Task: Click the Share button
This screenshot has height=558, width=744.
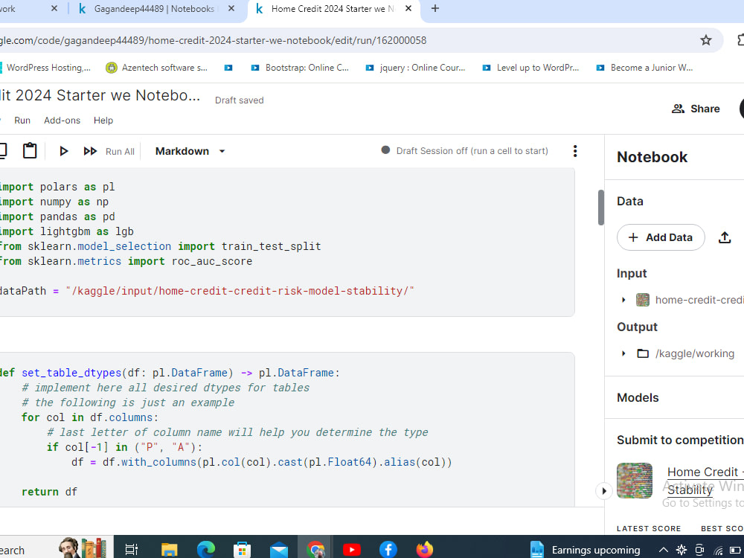Action: click(x=696, y=109)
